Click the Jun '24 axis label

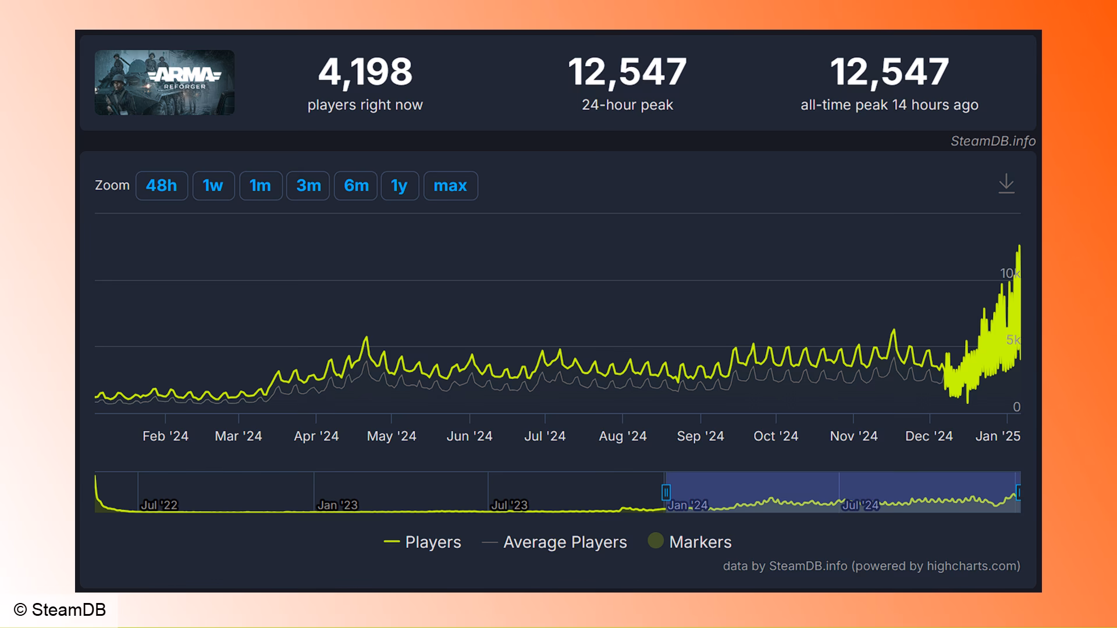point(469,436)
